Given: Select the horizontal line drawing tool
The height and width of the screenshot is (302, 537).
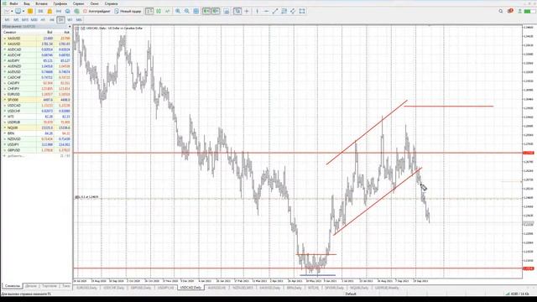Looking at the screenshot, I should tap(266, 11).
